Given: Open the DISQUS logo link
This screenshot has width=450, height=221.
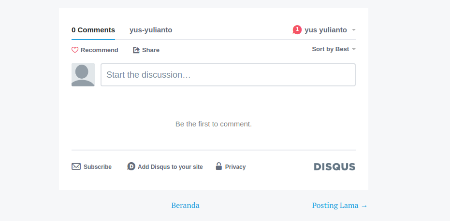Looking at the screenshot, I should [x=334, y=167].
